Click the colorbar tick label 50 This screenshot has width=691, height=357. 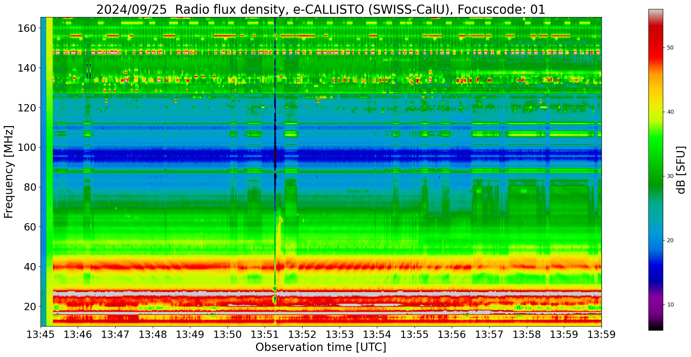[670, 48]
